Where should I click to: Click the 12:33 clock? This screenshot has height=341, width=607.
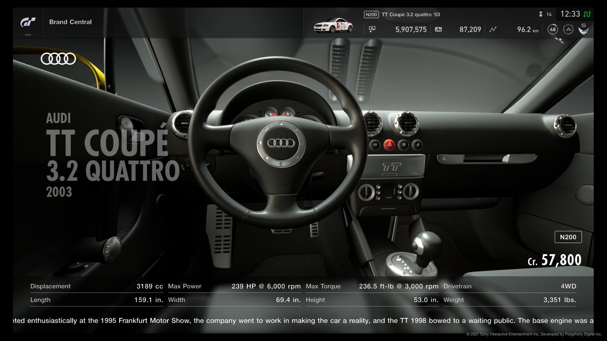(570, 14)
